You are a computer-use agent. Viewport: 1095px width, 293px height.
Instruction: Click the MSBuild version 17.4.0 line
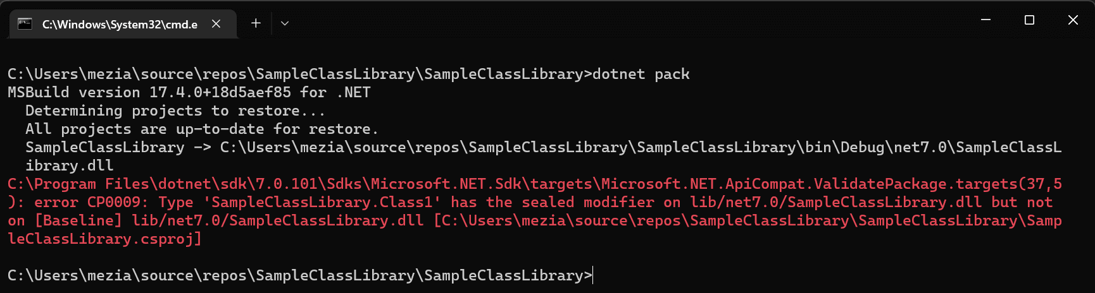click(x=189, y=93)
